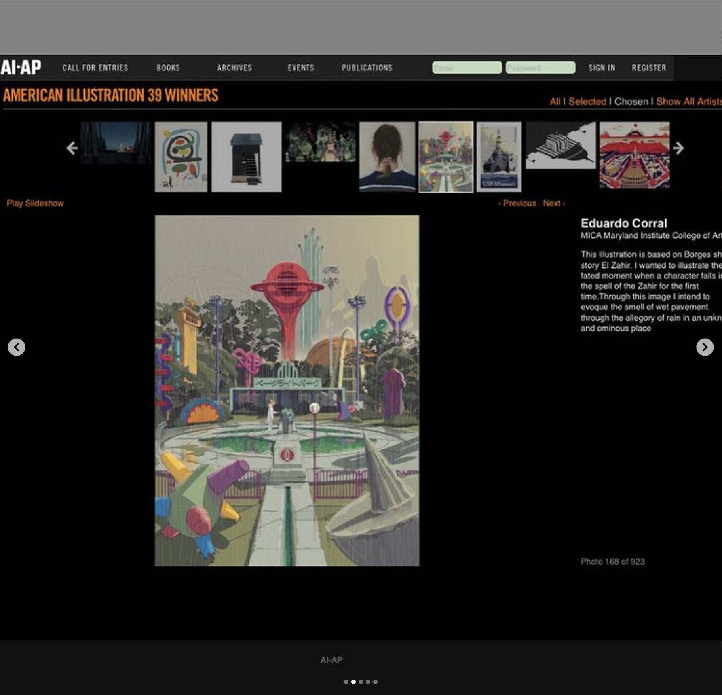
Task: Filter winners by Selected
Action: (587, 102)
